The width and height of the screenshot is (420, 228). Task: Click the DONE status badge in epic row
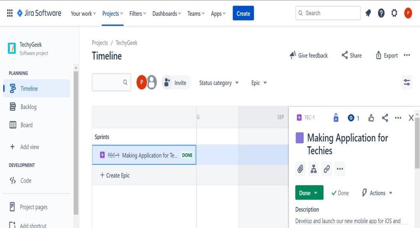187,155
